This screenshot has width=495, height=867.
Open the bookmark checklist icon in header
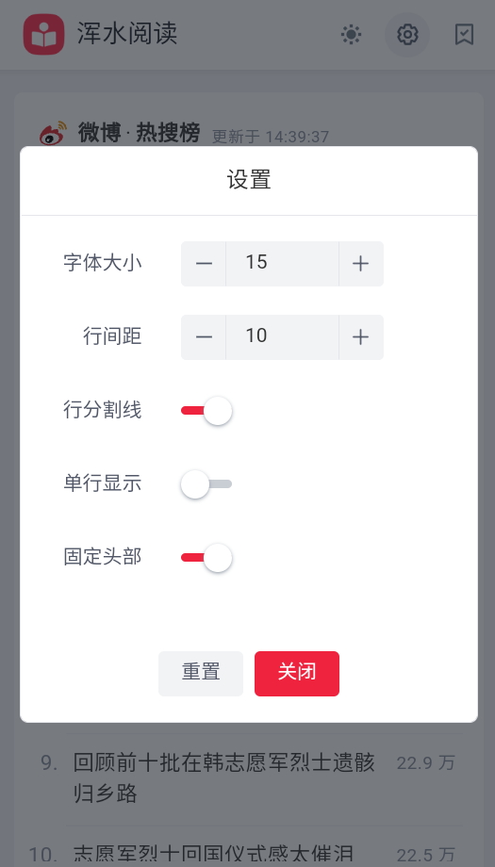tap(464, 35)
